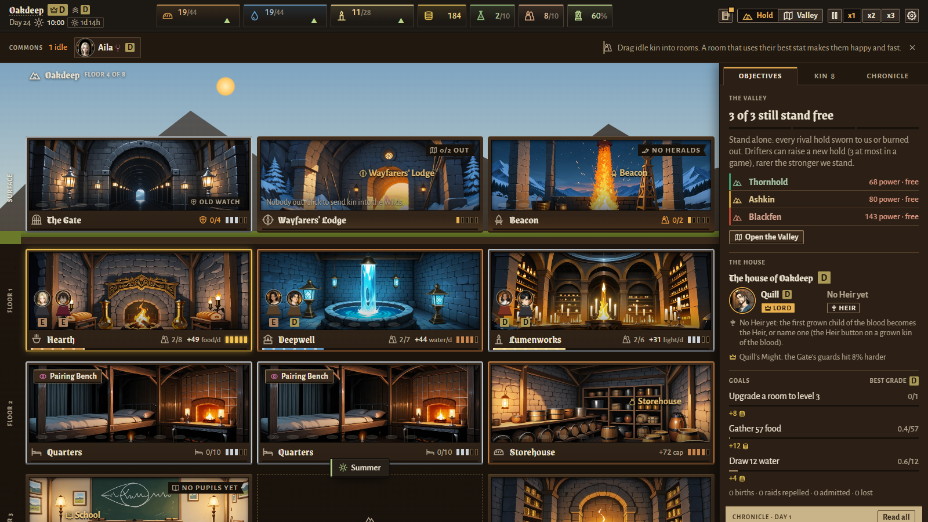Viewport: 928px width, 522px height.
Task: Click the lantern icon showing 60%
Action: (x=578, y=16)
